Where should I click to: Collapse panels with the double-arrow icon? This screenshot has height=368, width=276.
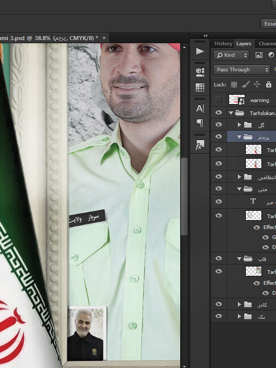[x=206, y=36]
